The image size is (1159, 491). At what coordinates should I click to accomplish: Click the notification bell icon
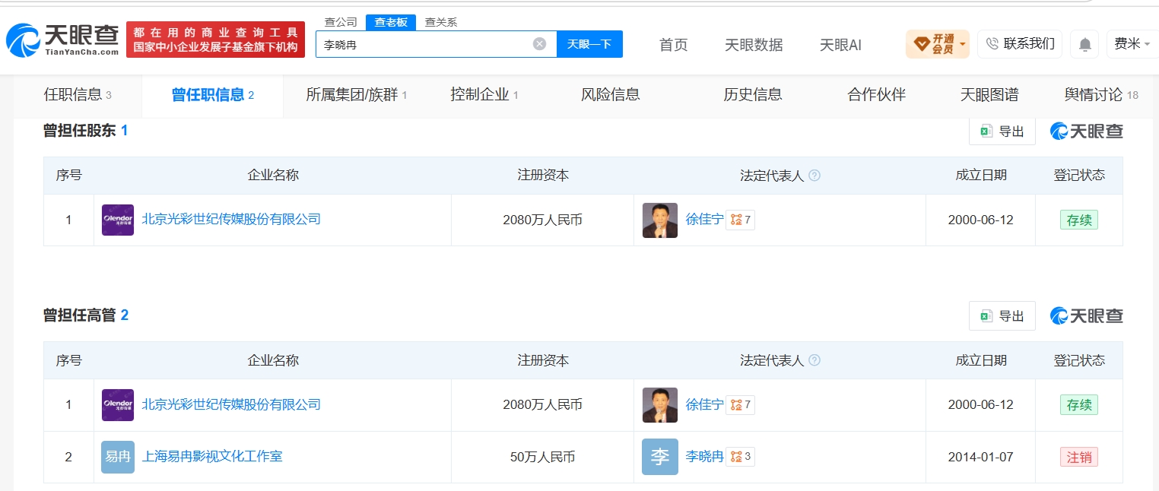[1084, 45]
